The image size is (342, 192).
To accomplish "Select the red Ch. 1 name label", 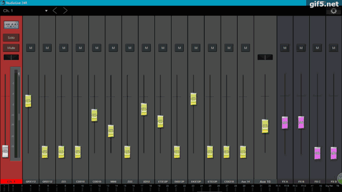I will [x=11, y=181].
